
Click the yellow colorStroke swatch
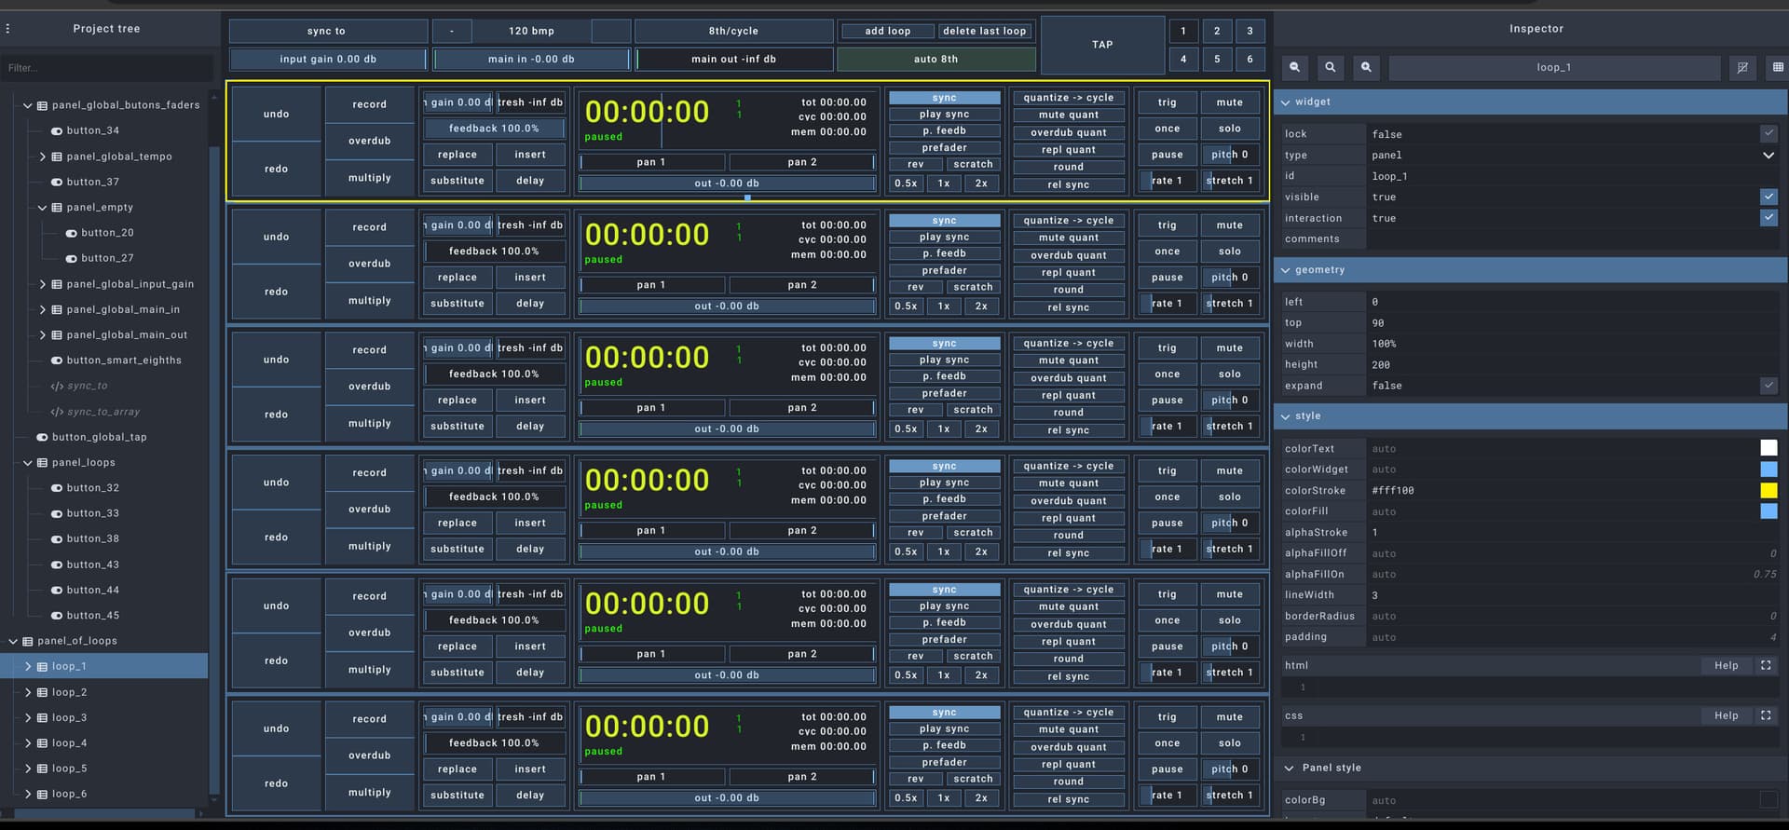pyautogui.click(x=1768, y=490)
